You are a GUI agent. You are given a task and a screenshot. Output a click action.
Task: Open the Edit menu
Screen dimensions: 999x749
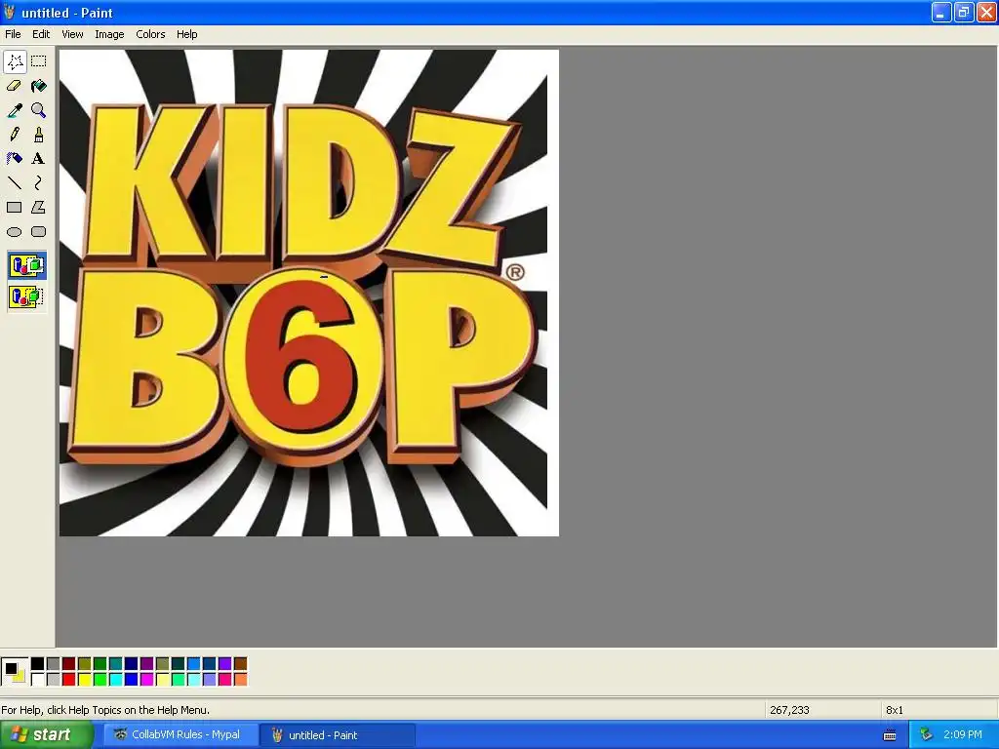[x=41, y=34]
